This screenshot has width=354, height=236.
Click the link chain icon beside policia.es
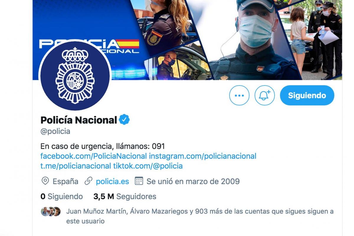coord(88,181)
